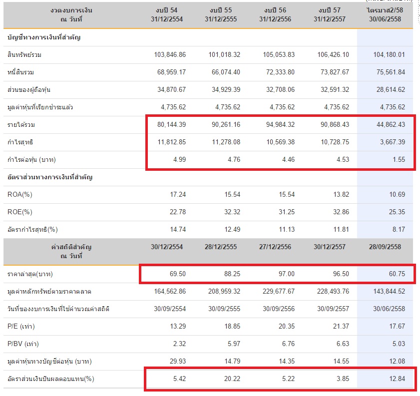Select the ไตรมาส2/58 30/06/2558 column header
This screenshot has width=420, height=396.
pos(385,14)
